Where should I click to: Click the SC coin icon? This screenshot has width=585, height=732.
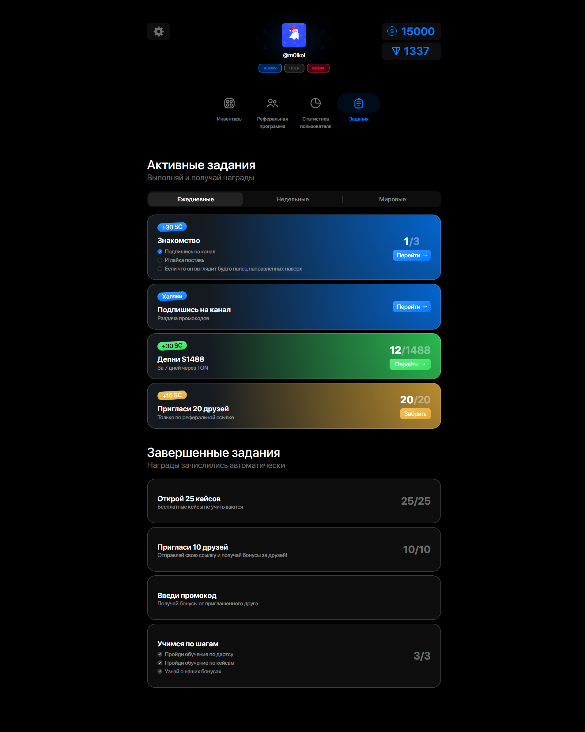(x=392, y=31)
